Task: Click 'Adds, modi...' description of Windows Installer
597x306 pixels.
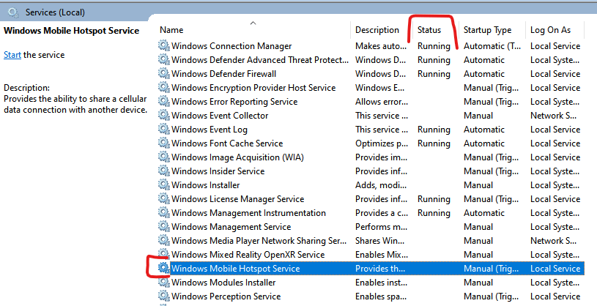Action: tap(381, 185)
